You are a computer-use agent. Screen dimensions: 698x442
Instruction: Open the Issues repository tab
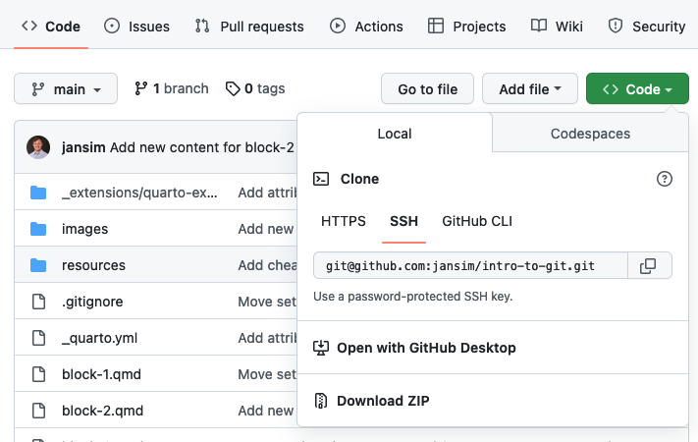136,27
